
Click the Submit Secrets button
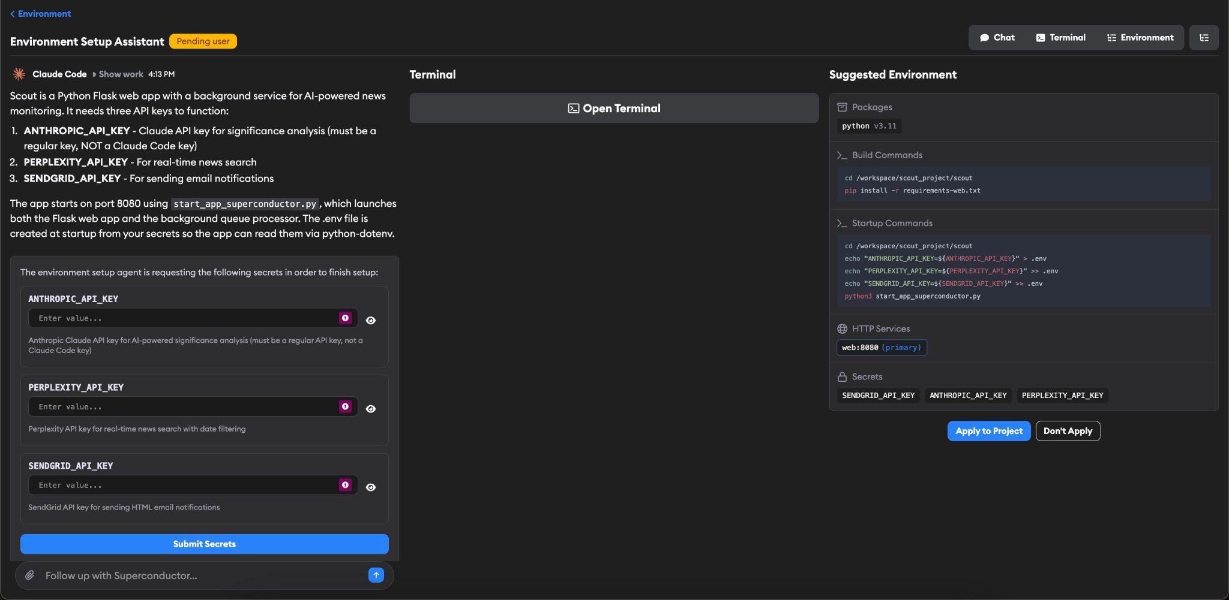[204, 544]
